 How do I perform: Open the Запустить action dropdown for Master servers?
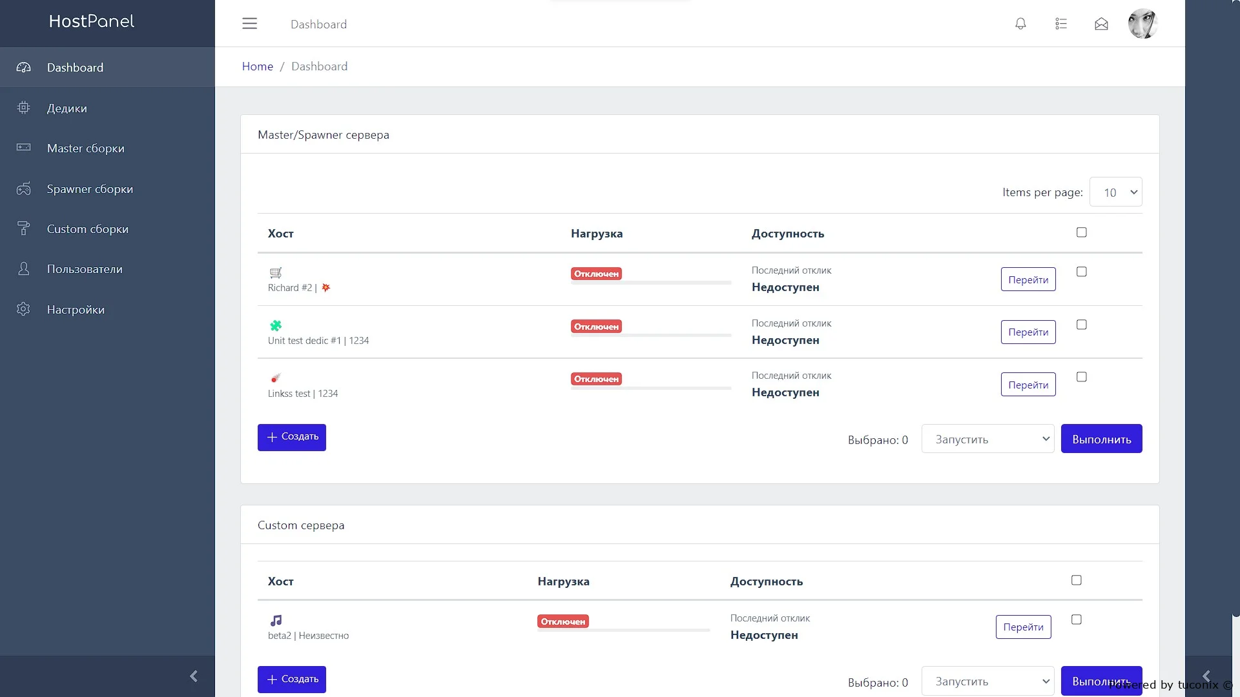coord(987,439)
